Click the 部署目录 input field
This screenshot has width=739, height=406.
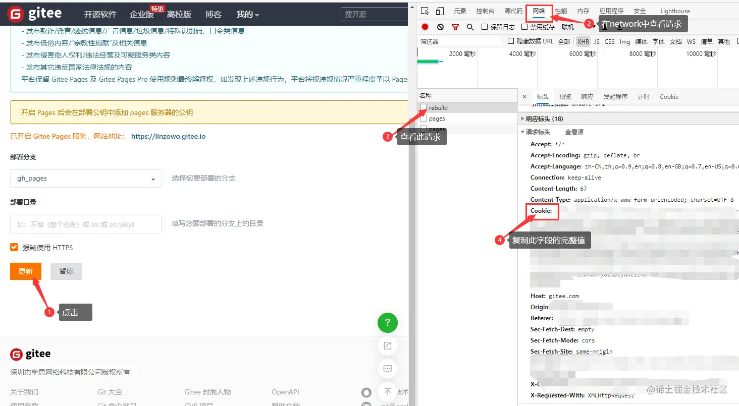pos(86,224)
